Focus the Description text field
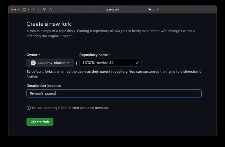The height and width of the screenshot is (147, 225). tap(114, 94)
